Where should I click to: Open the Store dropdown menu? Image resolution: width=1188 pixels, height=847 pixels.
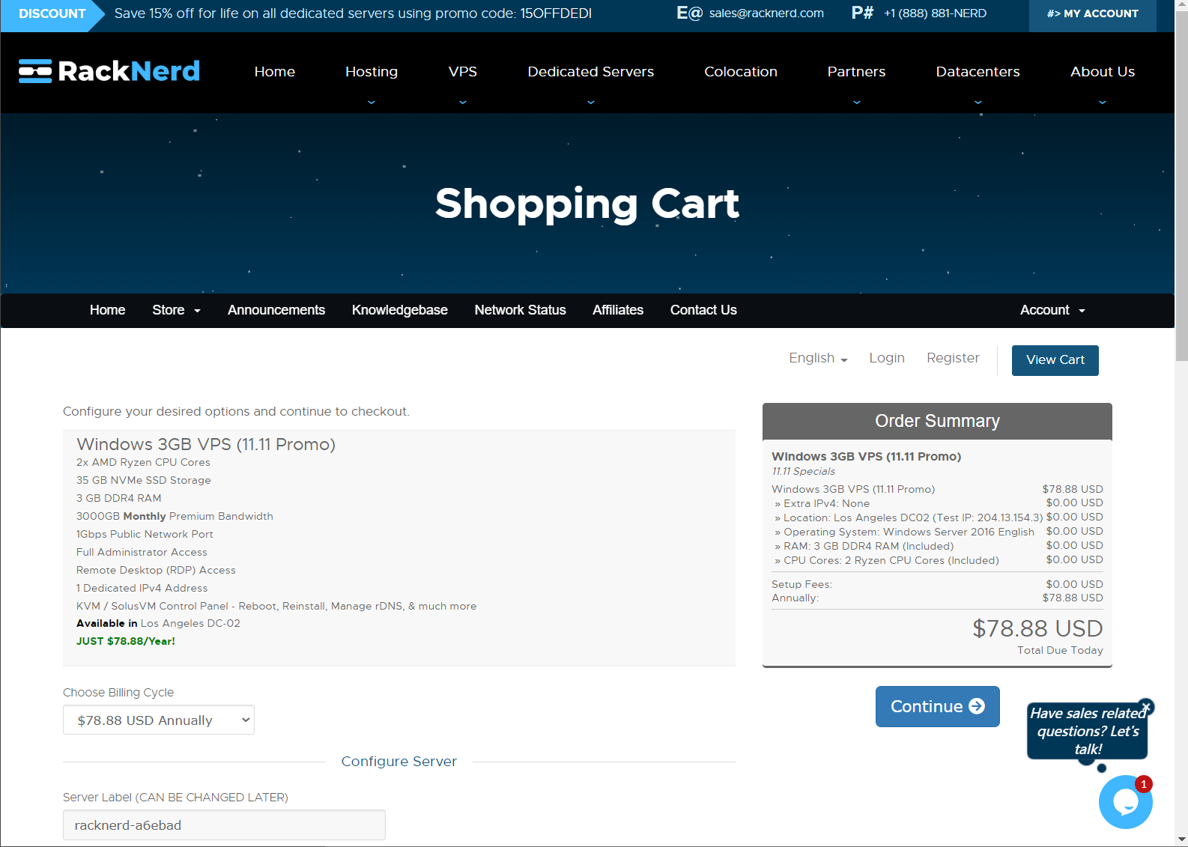coord(177,310)
